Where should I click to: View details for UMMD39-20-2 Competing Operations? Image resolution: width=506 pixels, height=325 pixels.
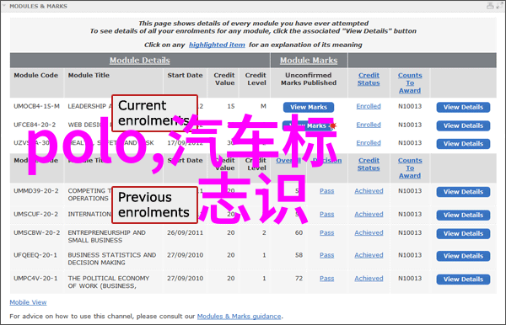click(x=463, y=192)
